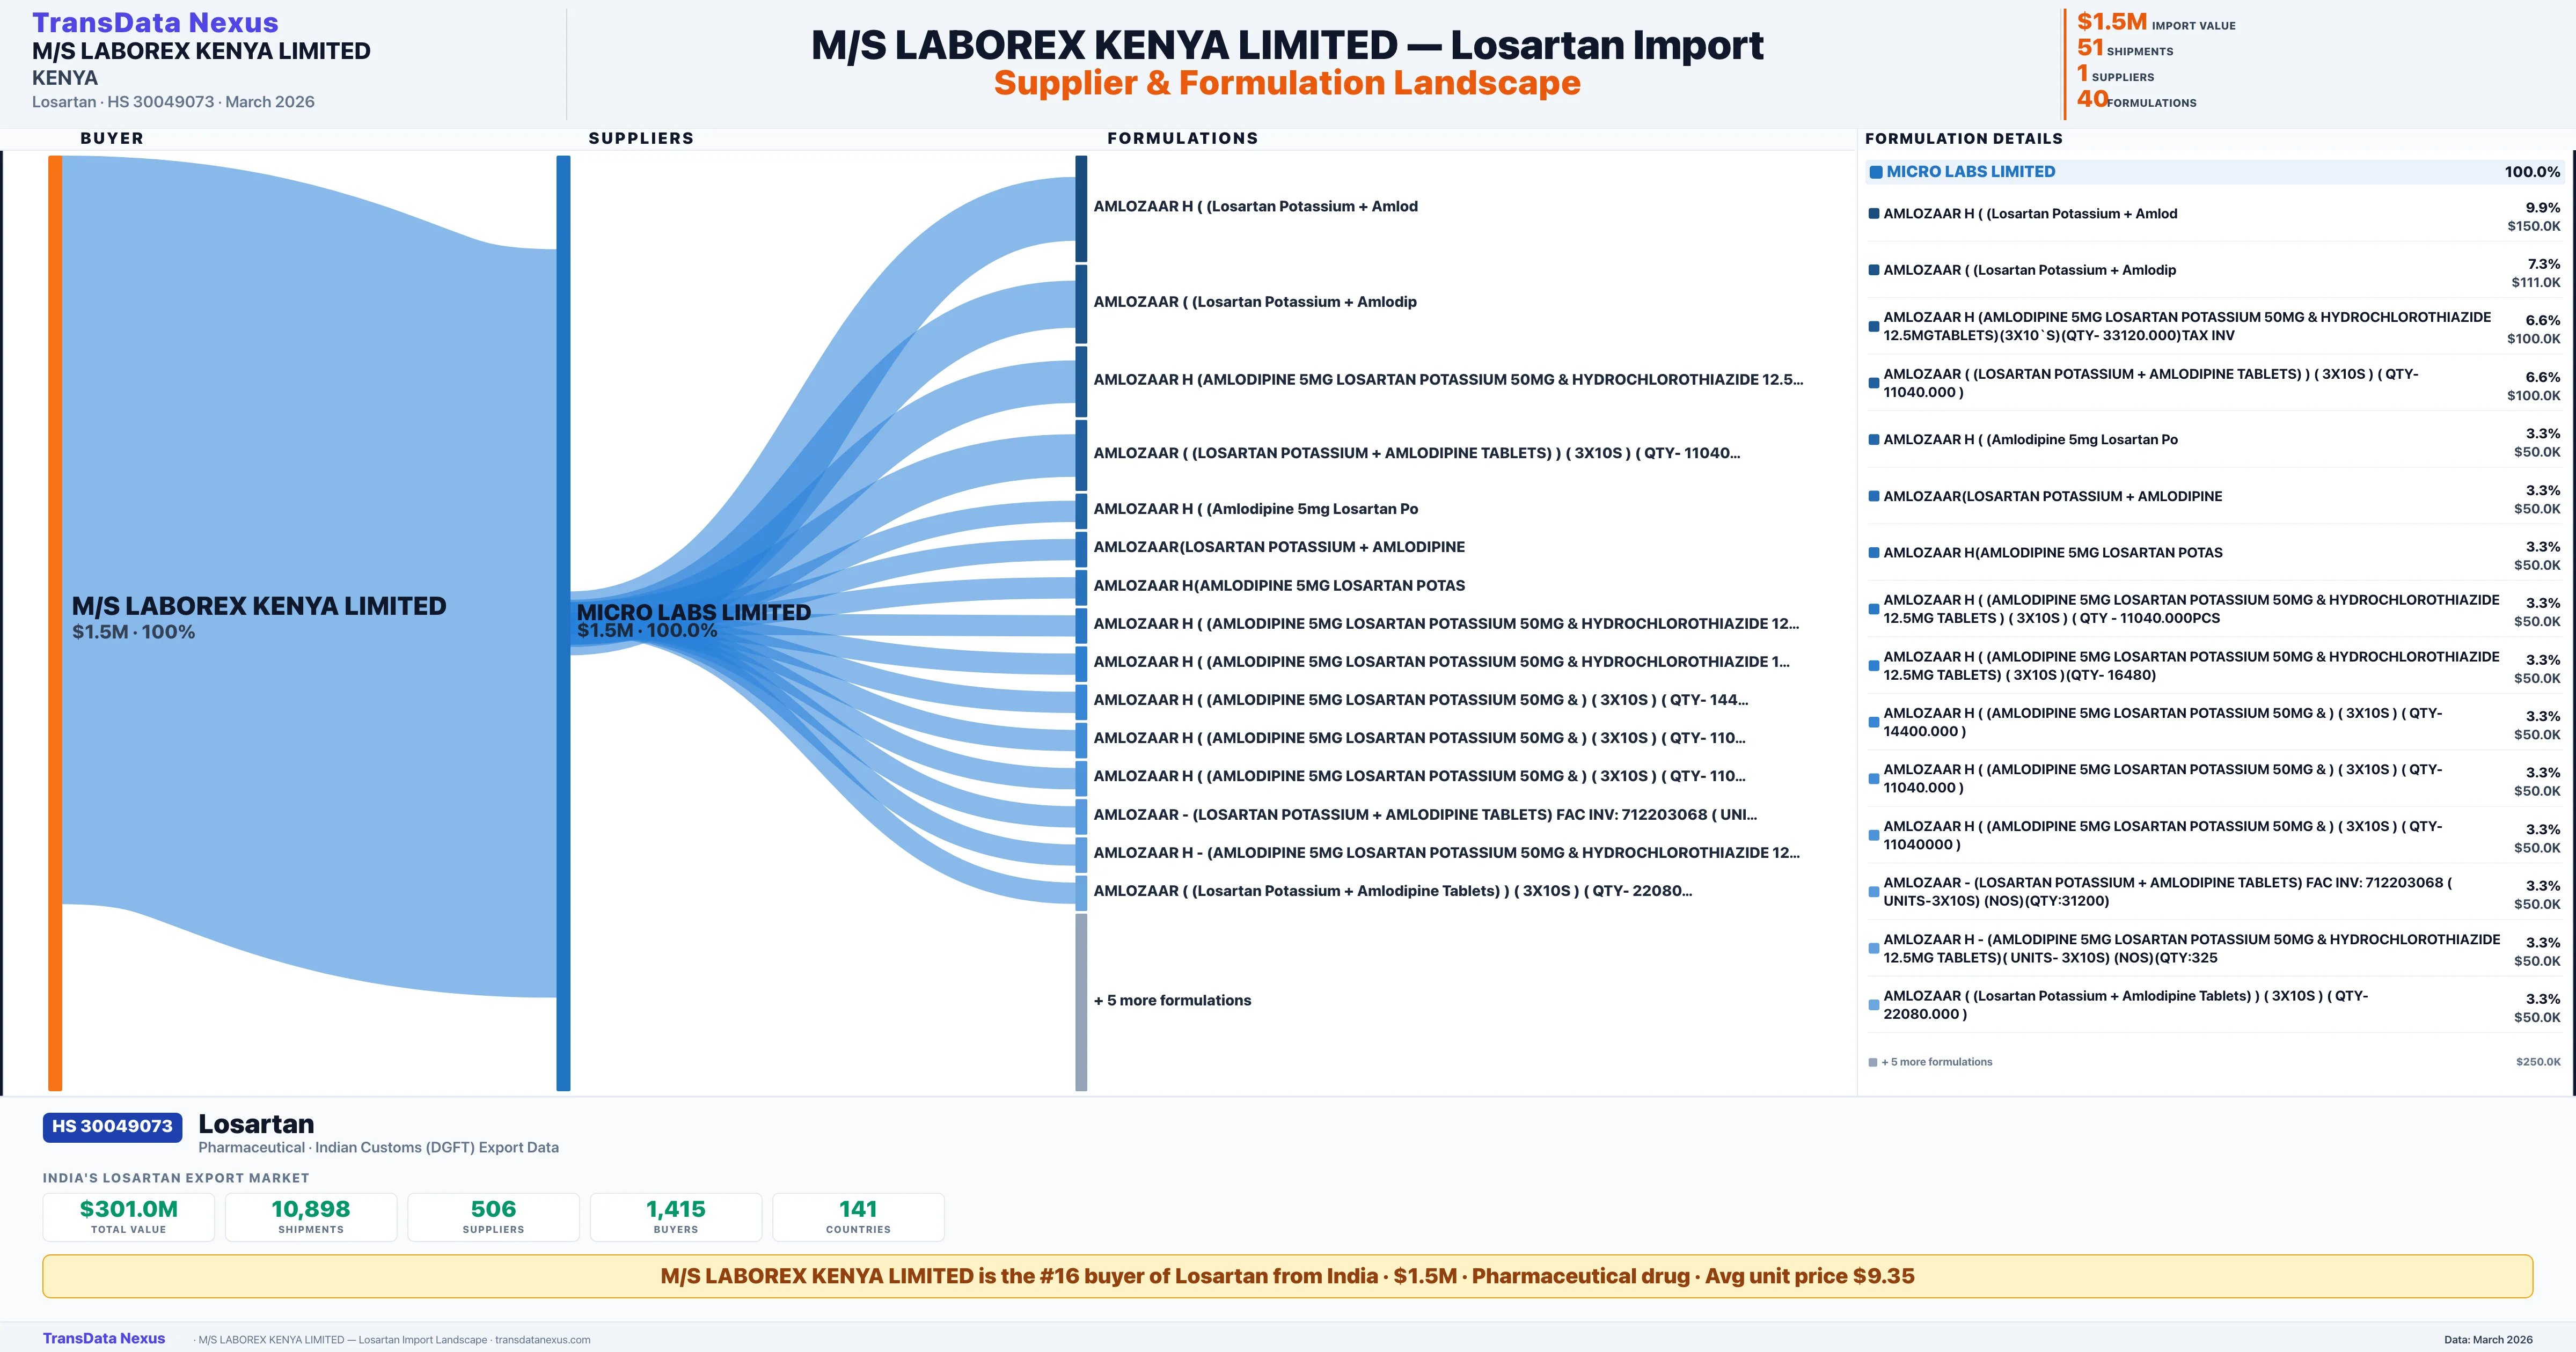Screen dimensions: 2576x1352
Task: Click the MICRO LABS LIMITED header swatch
Action: 1876,172
